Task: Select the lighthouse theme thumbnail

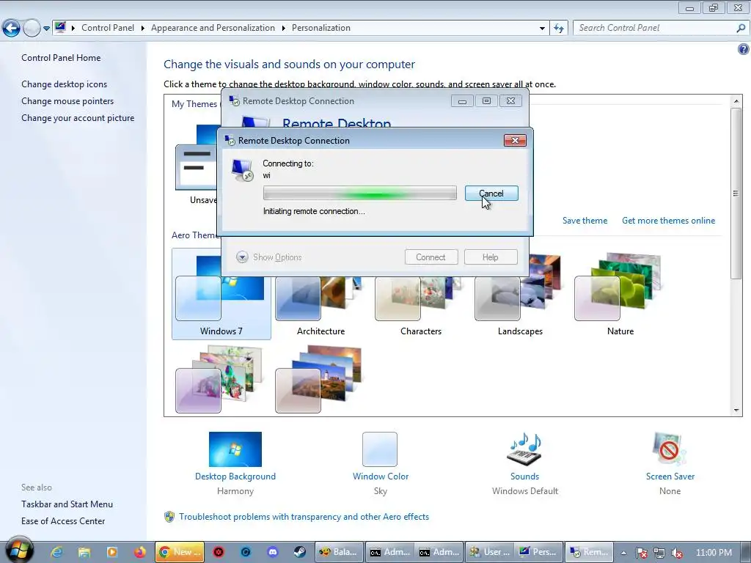Action: [x=319, y=380]
